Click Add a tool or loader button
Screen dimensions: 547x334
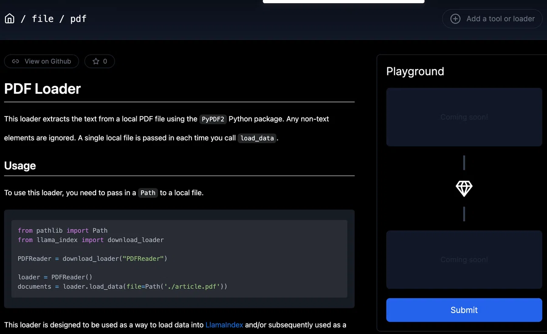tap(492, 19)
